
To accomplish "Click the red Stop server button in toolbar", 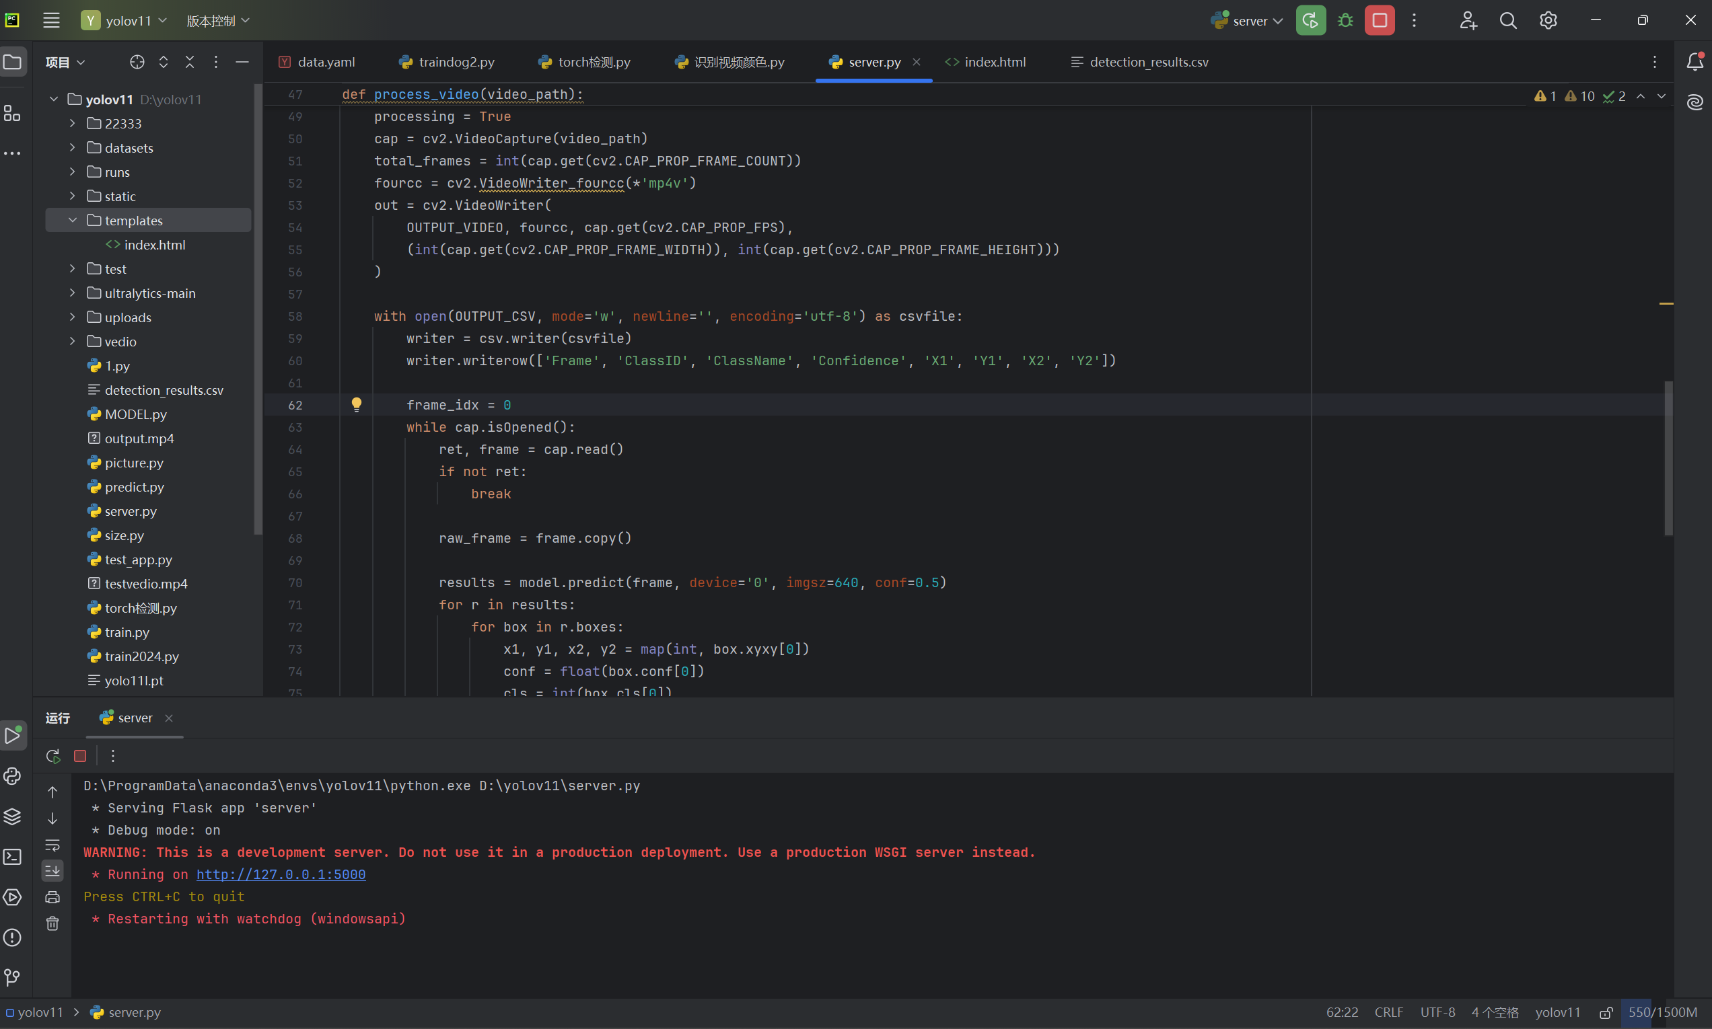I will (x=1379, y=20).
